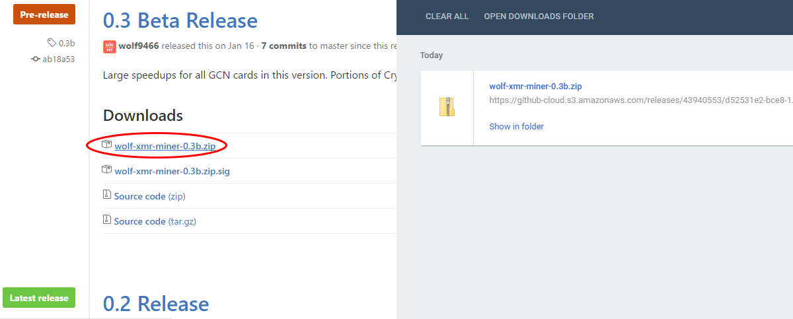The width and height of the screenshot is (793, 319).
Task: Click the package icon for wolf-xmr-miner-0.3b.zip
Action: click(x=106, y=145)
